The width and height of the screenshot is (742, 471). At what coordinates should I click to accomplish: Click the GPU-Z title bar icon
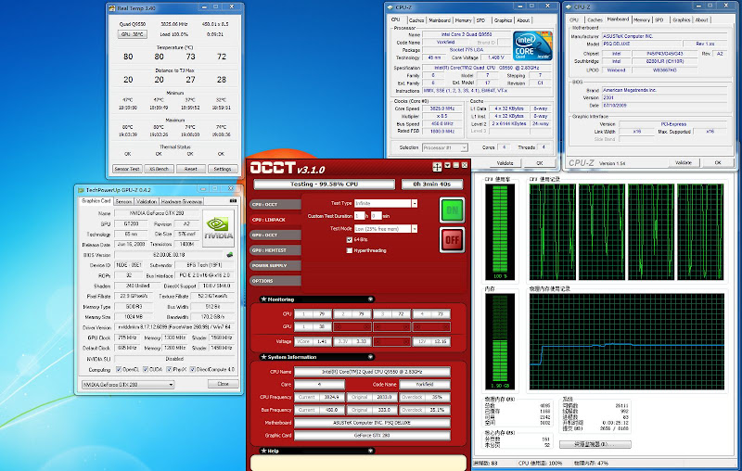click(81, 190)
